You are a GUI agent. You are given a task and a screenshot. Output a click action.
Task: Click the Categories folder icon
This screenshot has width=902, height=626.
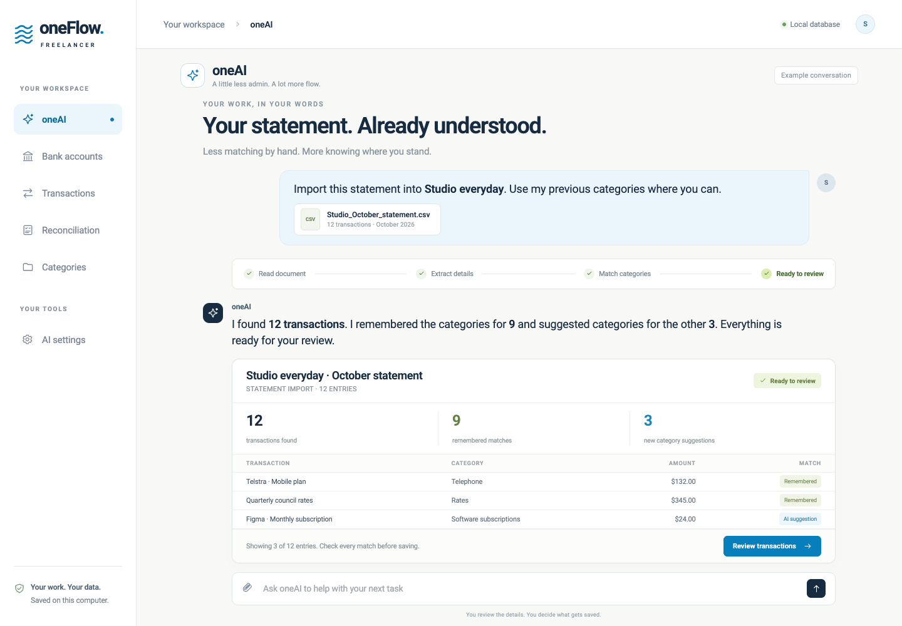click(28, 267)
